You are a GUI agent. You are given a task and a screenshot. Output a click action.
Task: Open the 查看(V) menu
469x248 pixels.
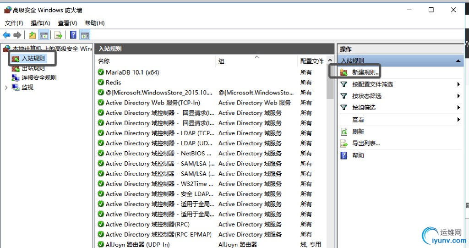pyautogui.click(x=67, y=23)
